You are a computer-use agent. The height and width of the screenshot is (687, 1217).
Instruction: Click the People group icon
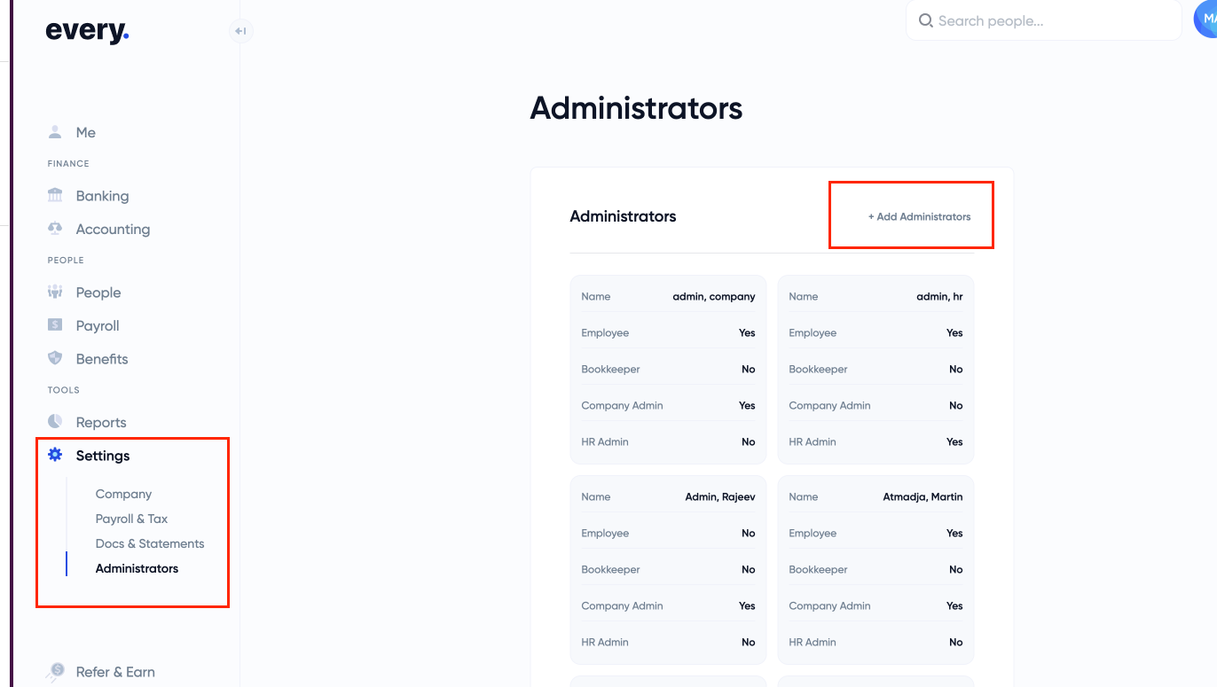coord(55,292)
